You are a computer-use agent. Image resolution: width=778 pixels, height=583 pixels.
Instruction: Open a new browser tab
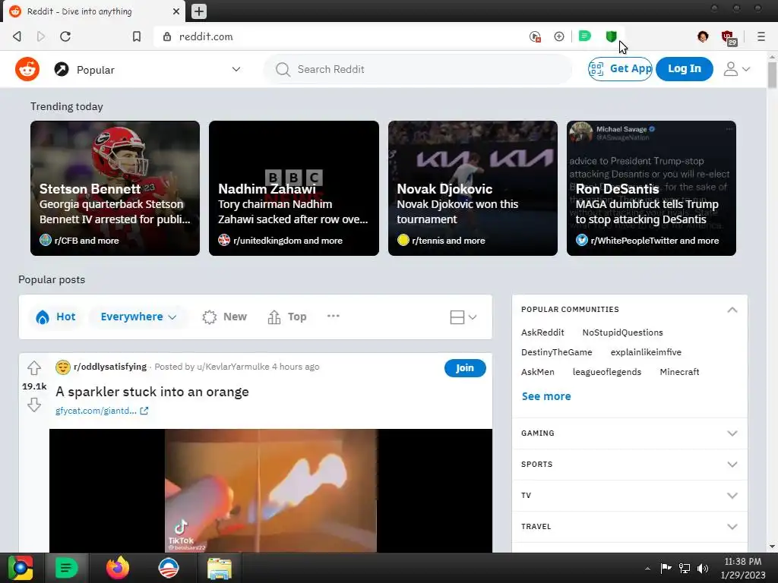coord(198,11)
